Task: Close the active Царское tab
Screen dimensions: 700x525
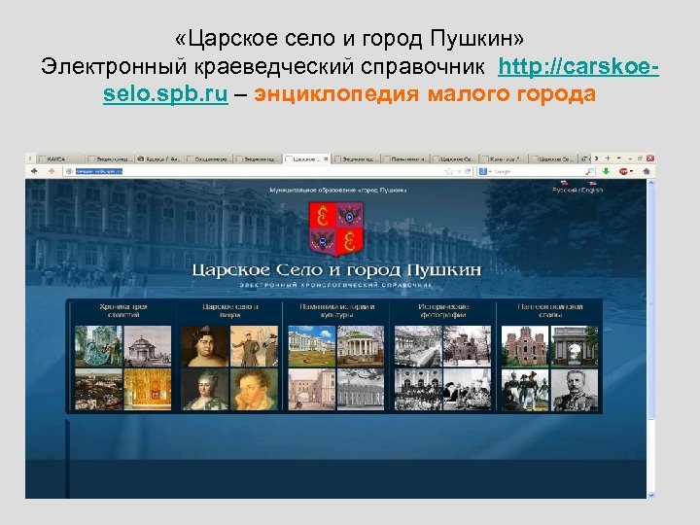Action: coord(326,158)
